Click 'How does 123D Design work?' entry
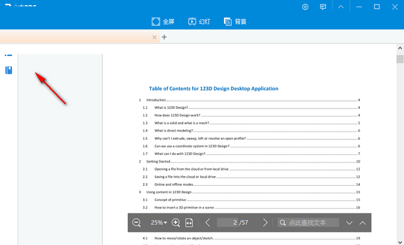404x245 pixels. click(251, 115)
